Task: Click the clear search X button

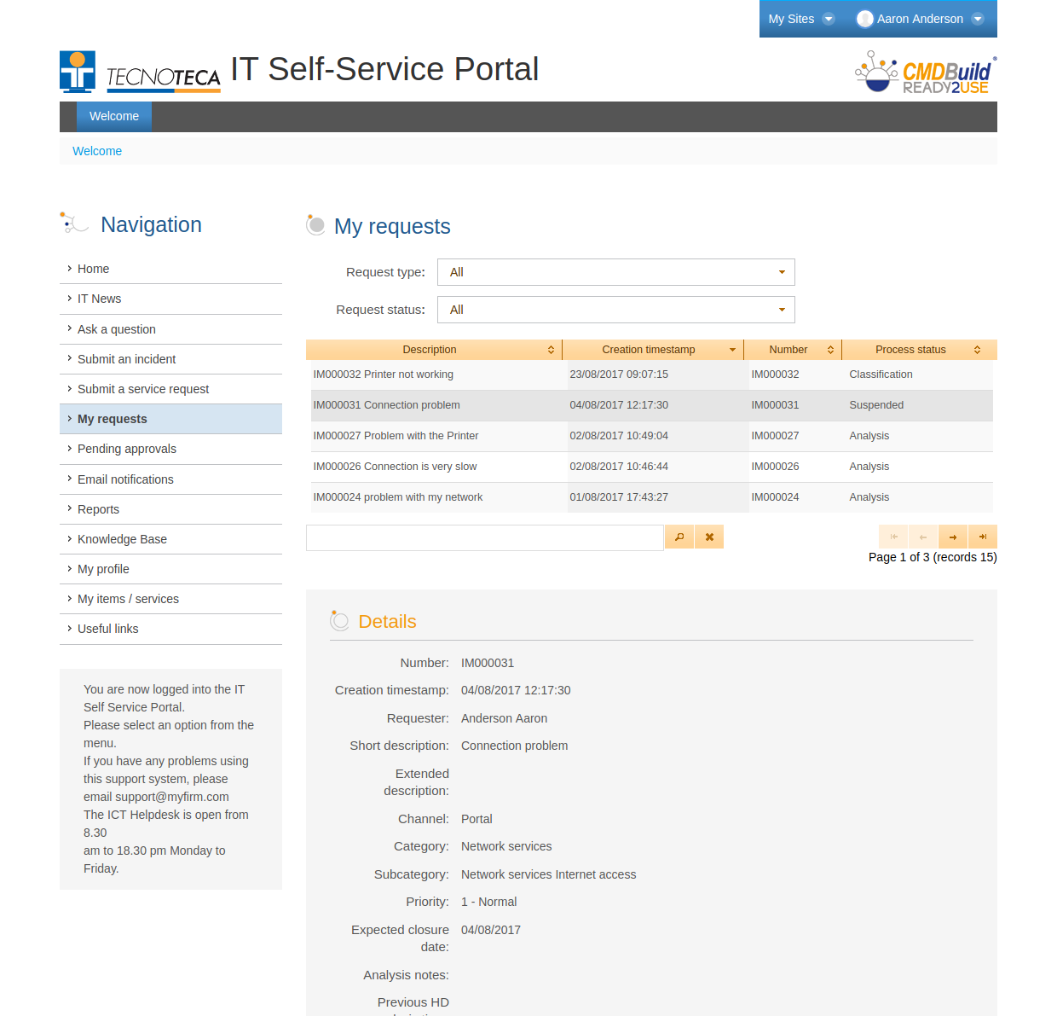Action: (x=709, y=537)
